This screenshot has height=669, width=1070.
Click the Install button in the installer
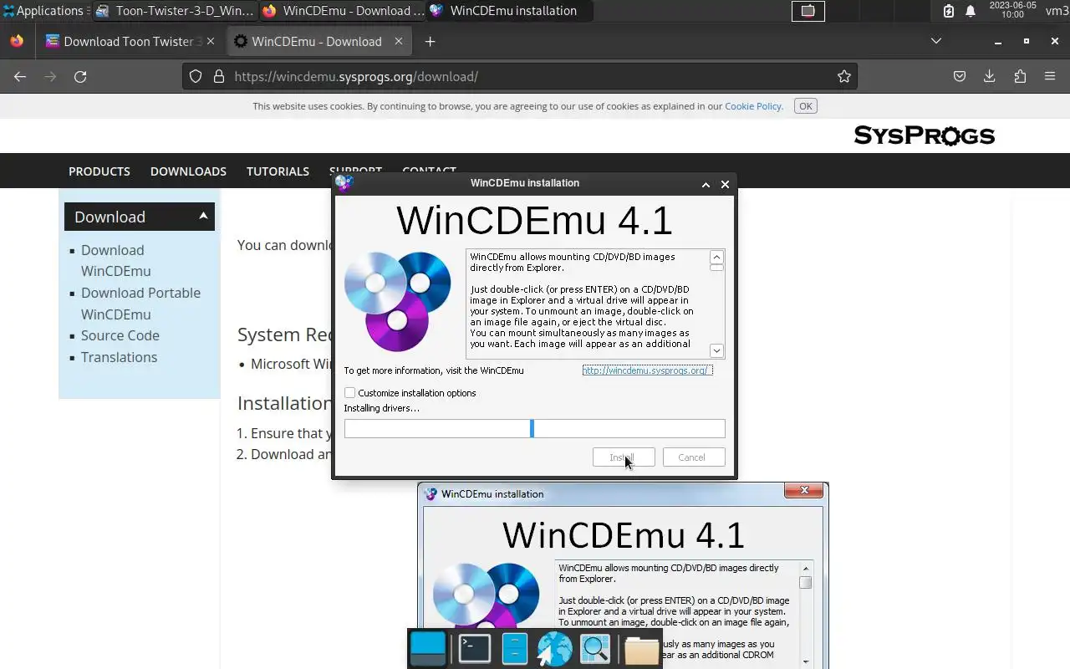(x=623, y=457)
